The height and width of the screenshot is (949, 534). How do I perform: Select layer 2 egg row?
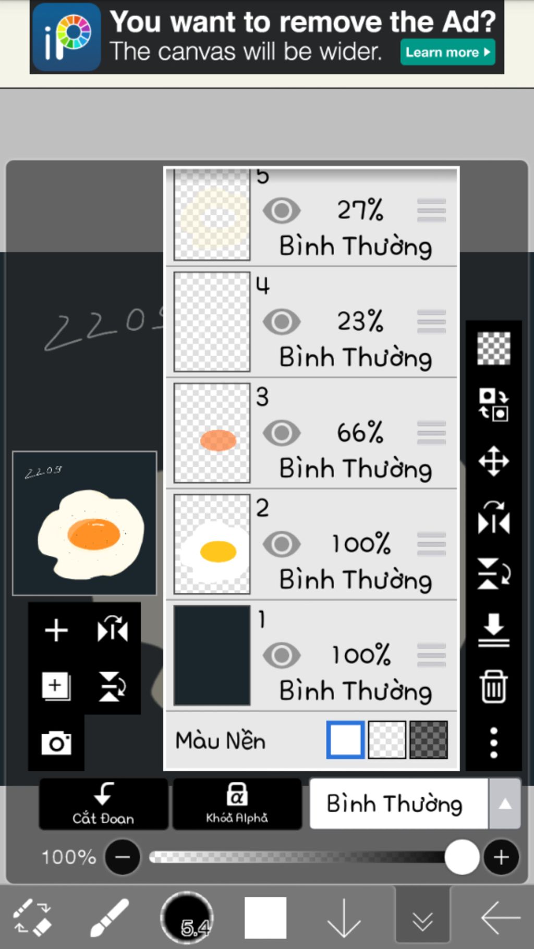click(x=311, y=544)
